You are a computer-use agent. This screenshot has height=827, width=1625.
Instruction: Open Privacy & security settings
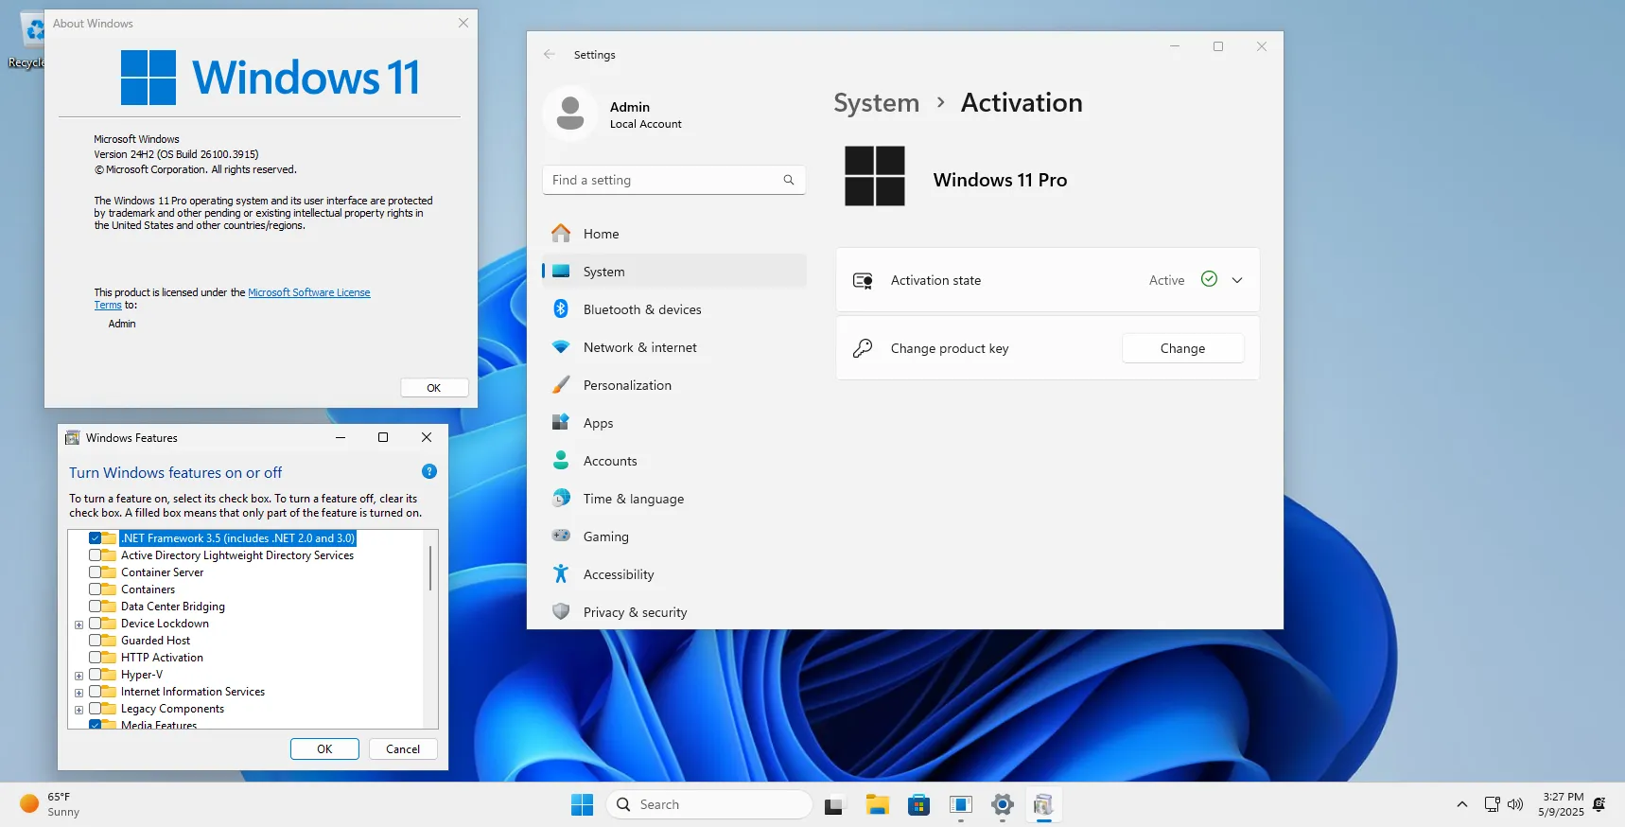point(673,612)
